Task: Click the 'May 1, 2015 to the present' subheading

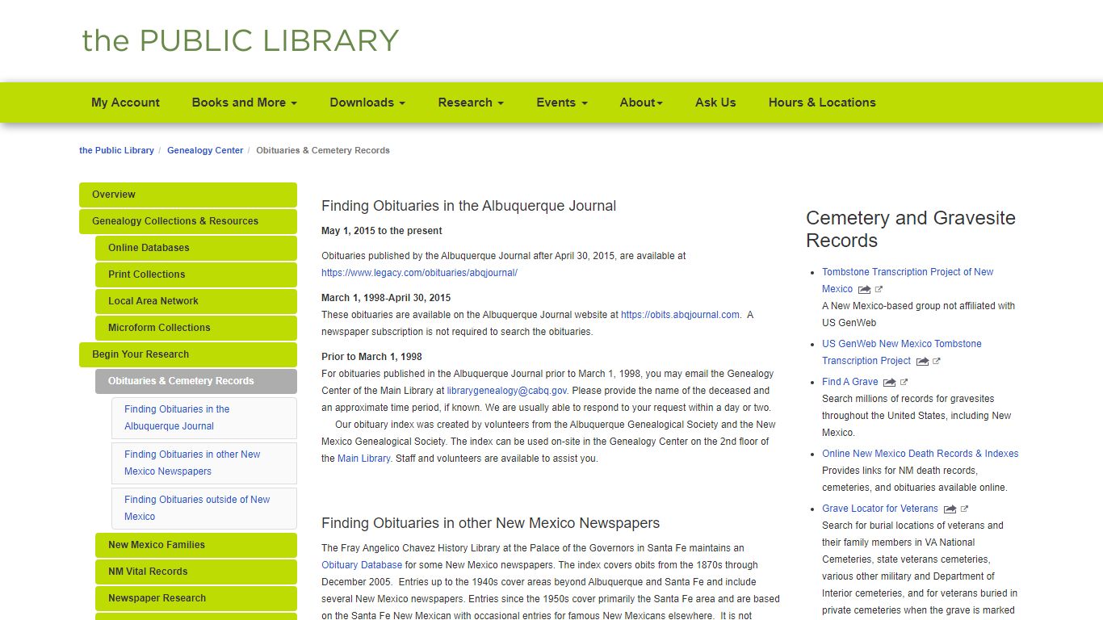Action: click(382, 231)
